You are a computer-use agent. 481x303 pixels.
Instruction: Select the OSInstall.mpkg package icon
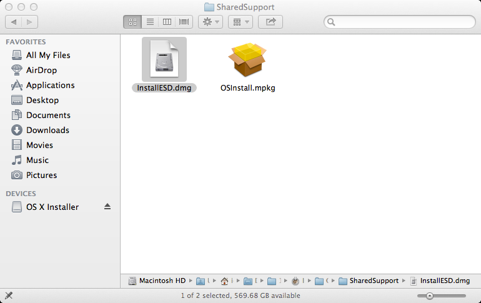click(247, 59)
